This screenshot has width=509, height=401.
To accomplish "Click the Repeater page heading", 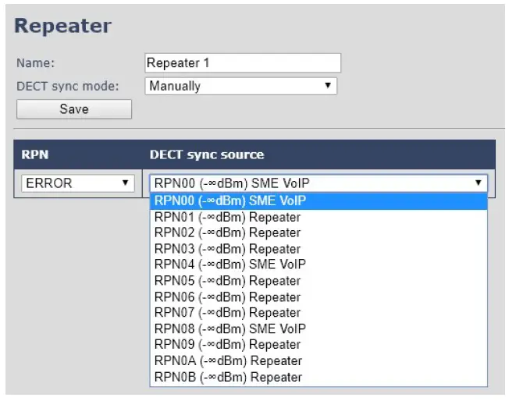I will [63, 25].
